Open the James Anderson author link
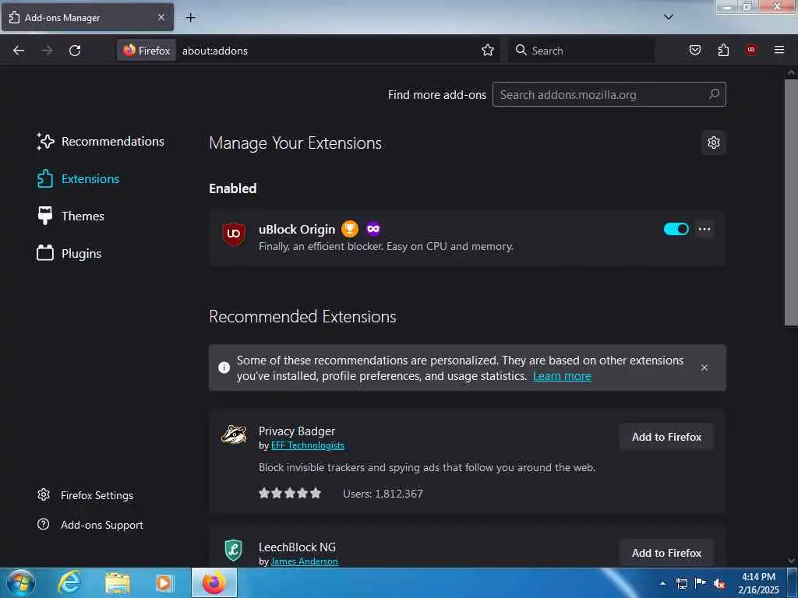The width and height of the screenshot is (798, 598). click(305, 561)
